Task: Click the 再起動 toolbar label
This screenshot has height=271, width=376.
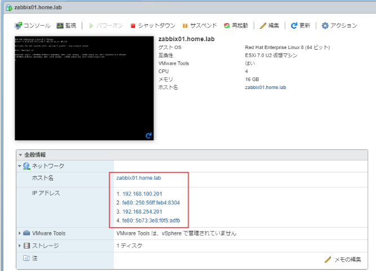Action: click(240, 25)
